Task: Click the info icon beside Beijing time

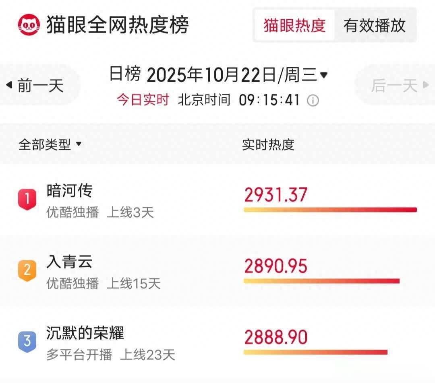Action: click(x=313, y=101)
